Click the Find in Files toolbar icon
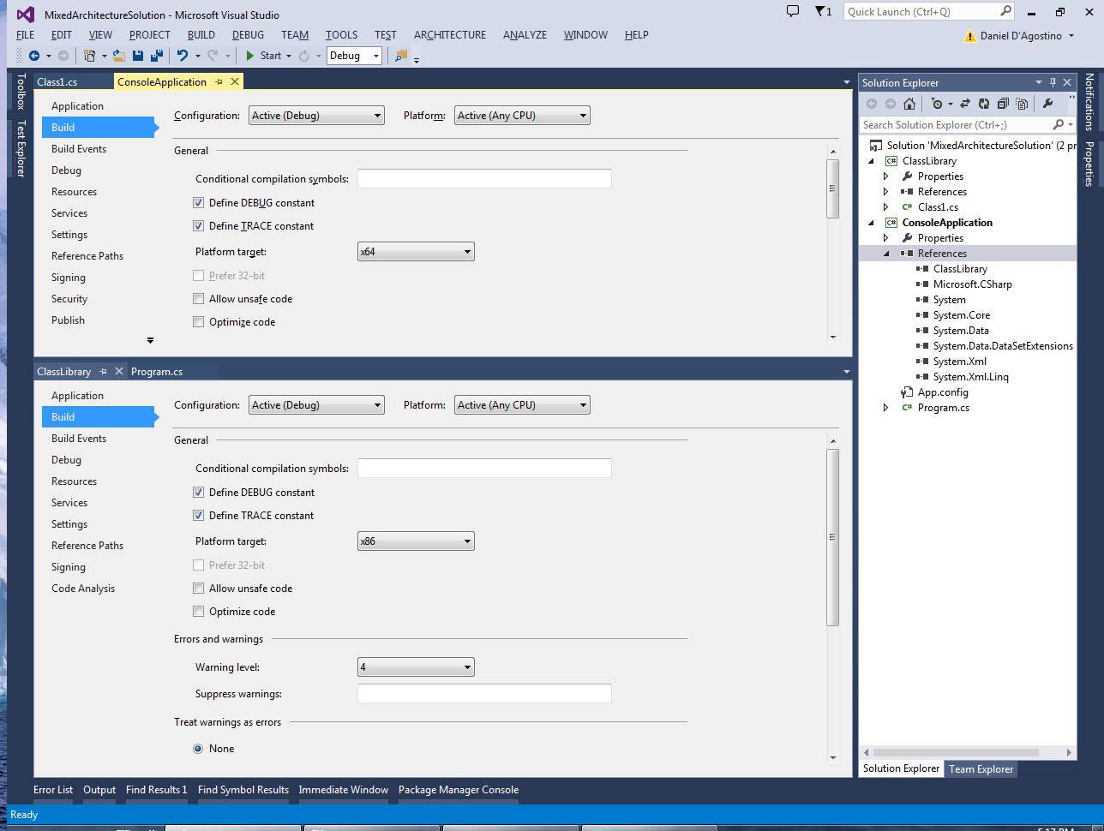Screen dimensions: 1104x831 (401, 56)
